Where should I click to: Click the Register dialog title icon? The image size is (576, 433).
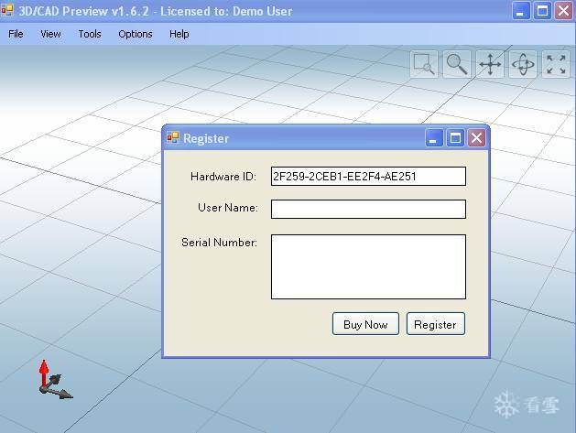(x=173, y=137)
